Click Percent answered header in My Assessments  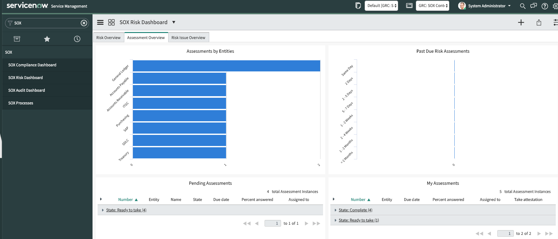(x=448, y=200)
